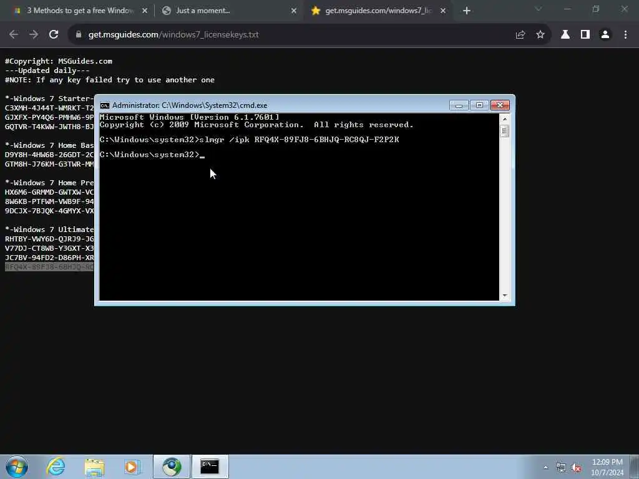
Task: Click key starting with JC7BV-94FD2
Action: click(x=49, y=258)
